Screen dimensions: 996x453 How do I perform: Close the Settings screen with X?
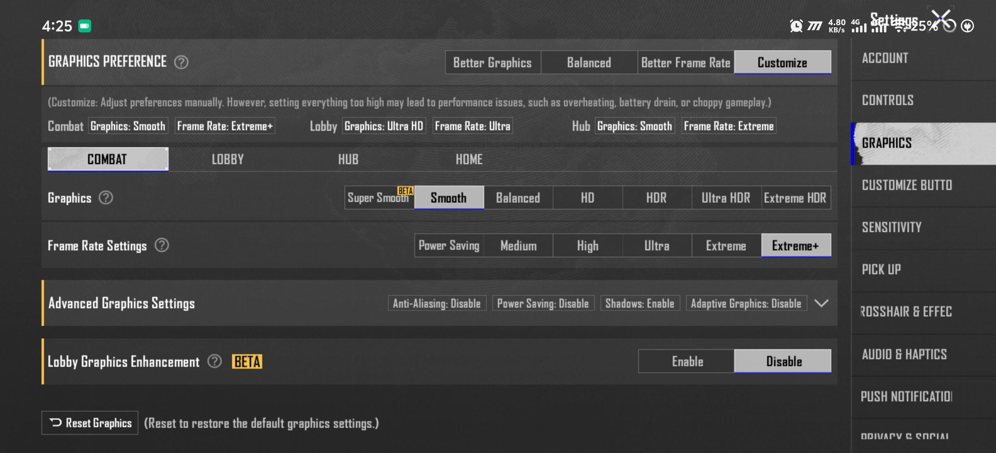coord(940,18)
